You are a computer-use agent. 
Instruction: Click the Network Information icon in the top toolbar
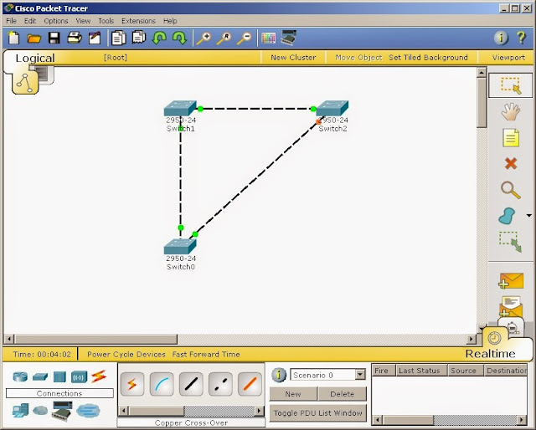pos(501,38)
